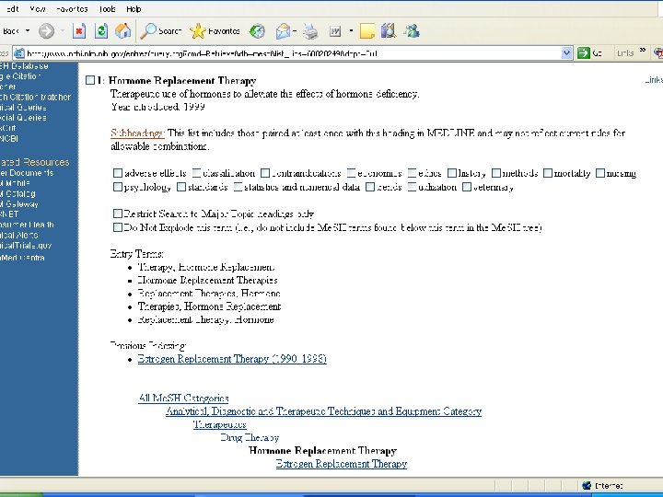Open the yellow note Discuss icon

coord(366,31)
